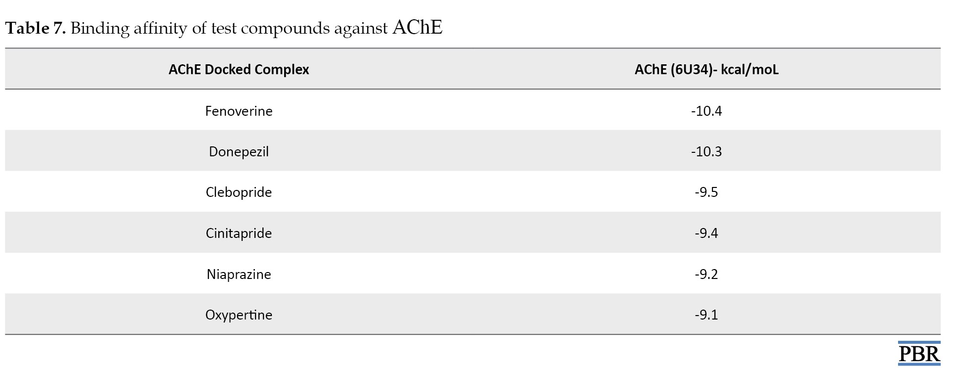954x368 pixels.
Task: Click the -10.4 binding affinity value
Action: click(x=706, y=111)
